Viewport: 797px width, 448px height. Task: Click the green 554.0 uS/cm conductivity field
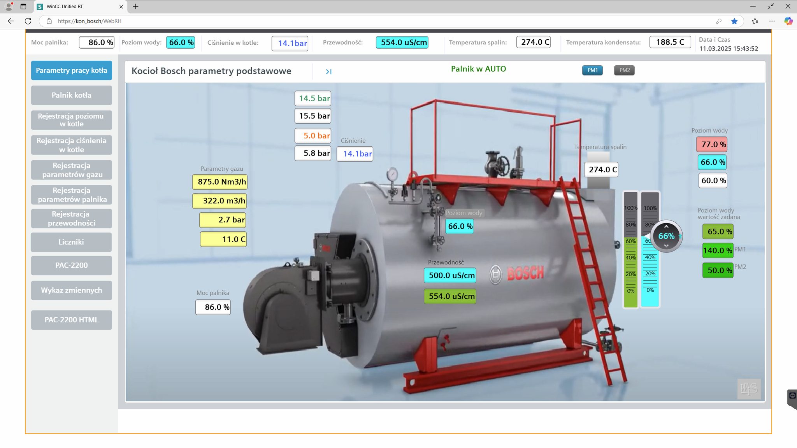(x=450, y=297)
